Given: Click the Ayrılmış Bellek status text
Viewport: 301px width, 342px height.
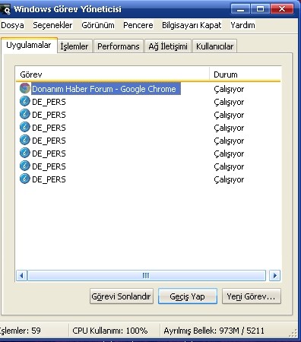Looking at the screenshot, I should [214, 331].
